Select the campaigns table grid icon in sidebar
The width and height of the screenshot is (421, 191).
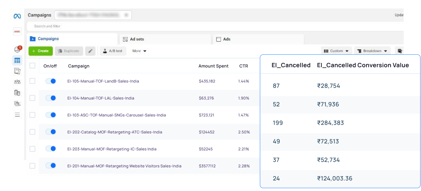[x=17, y=61]
